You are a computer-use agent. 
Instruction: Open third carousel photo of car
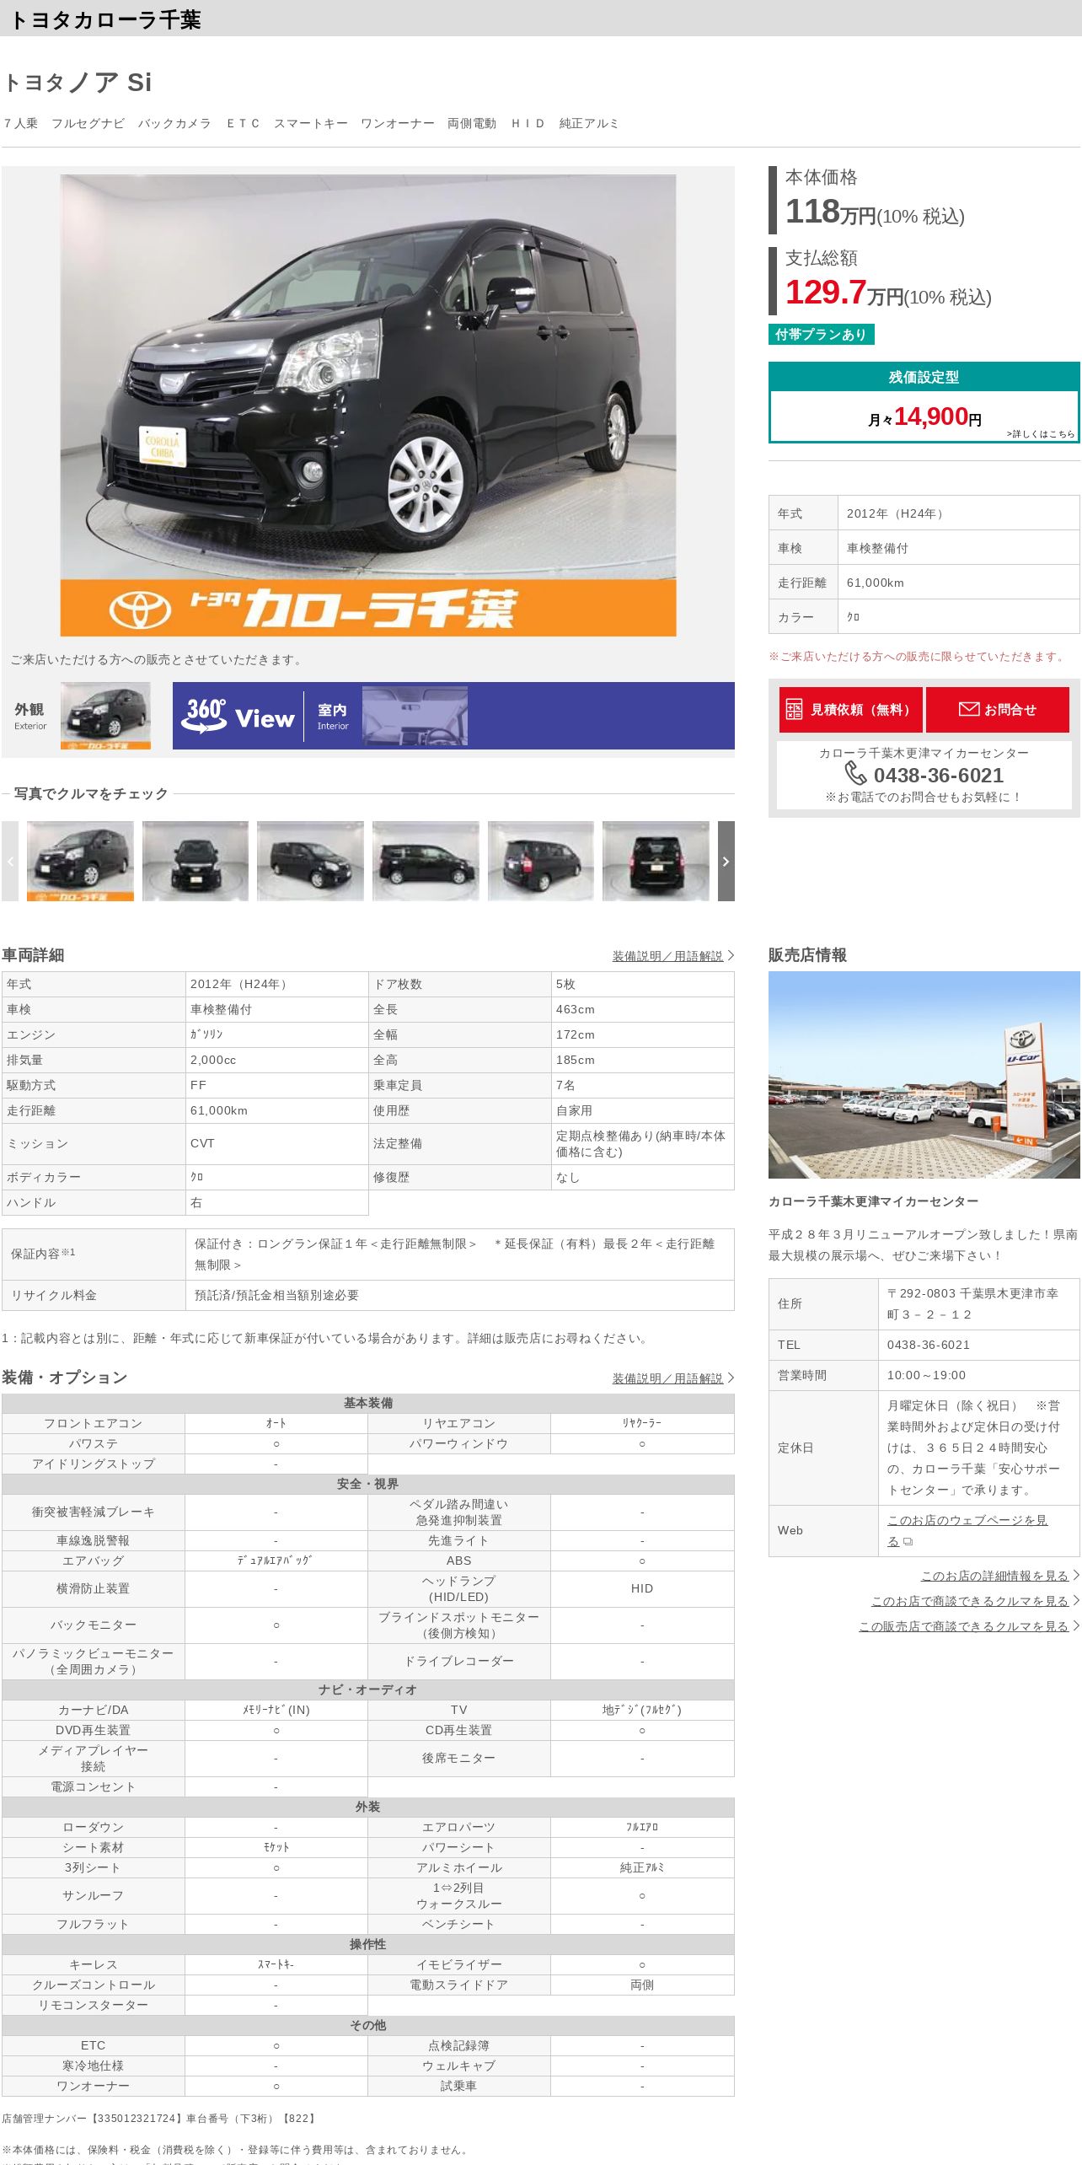pyautogui.click(x=310, y=861)
